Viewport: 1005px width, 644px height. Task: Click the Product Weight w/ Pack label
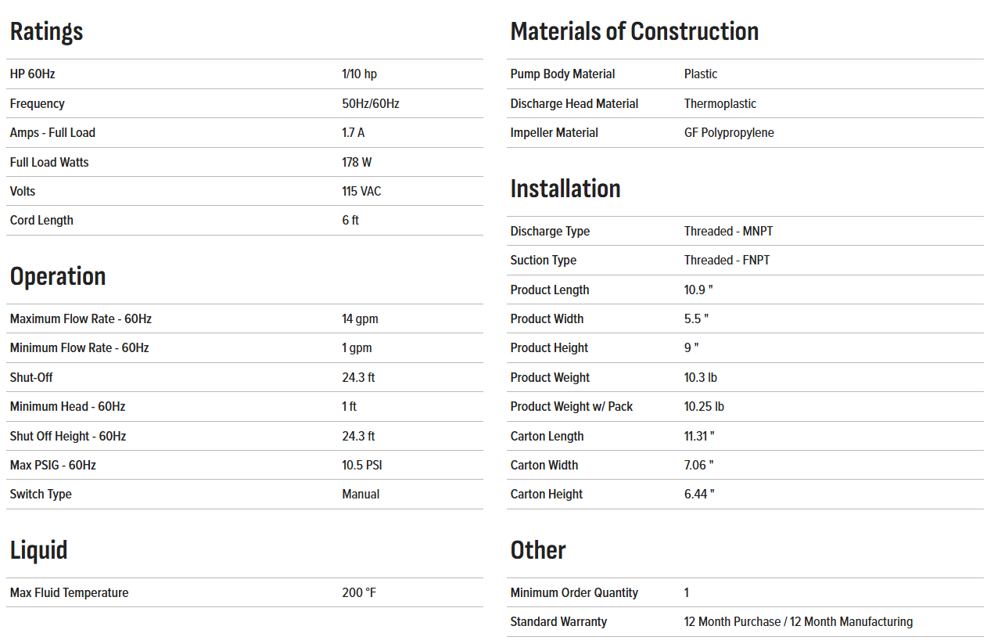click(572, 406)
